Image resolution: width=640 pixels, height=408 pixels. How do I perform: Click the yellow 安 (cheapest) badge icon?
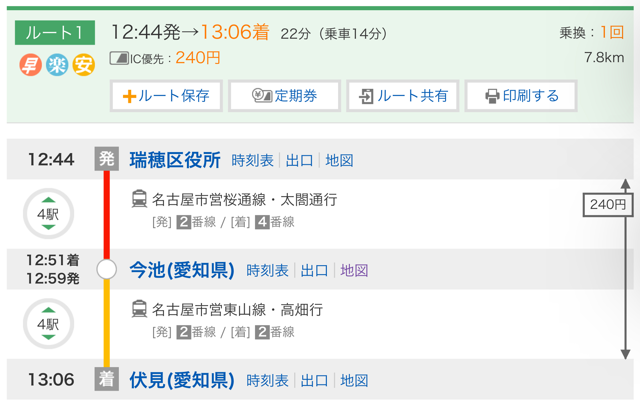(x=84, y=65)
